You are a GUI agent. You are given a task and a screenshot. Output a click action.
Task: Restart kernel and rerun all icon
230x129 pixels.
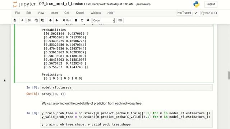point(88,20)
